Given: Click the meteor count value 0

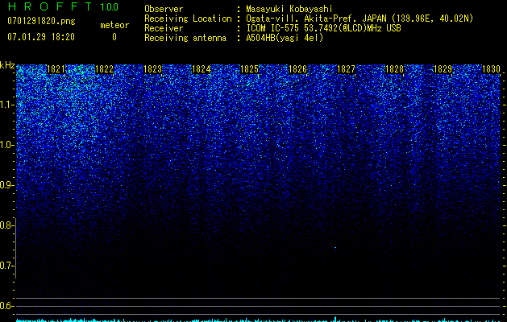Looking at the screenshot, I should coord(114,37).
